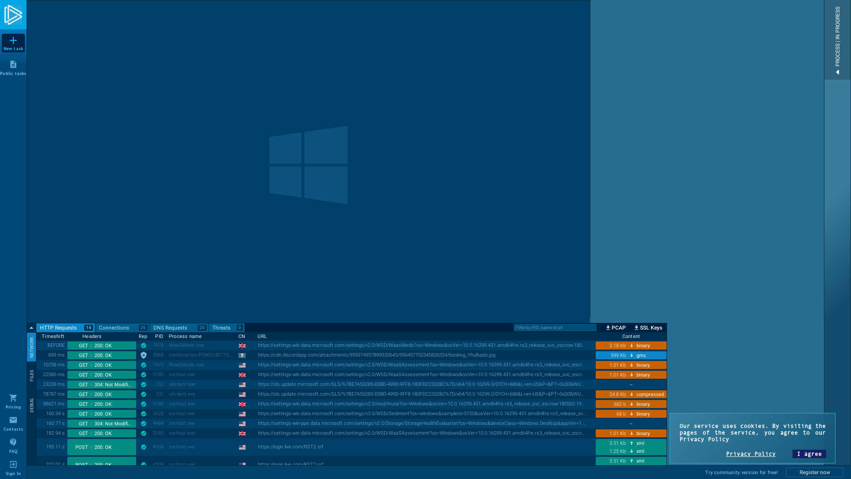Image resolution: width=851 pixels, height=479 pixels.
Task: Select the NETWORK vertical tab
Action: click(x=31, y=347)
